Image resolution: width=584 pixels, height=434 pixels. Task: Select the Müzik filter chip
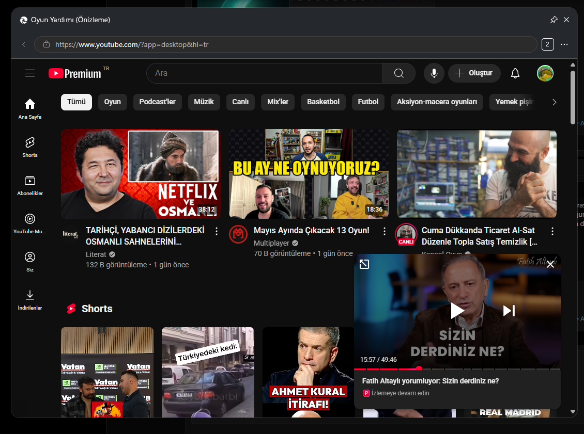[x=204, y=102]
